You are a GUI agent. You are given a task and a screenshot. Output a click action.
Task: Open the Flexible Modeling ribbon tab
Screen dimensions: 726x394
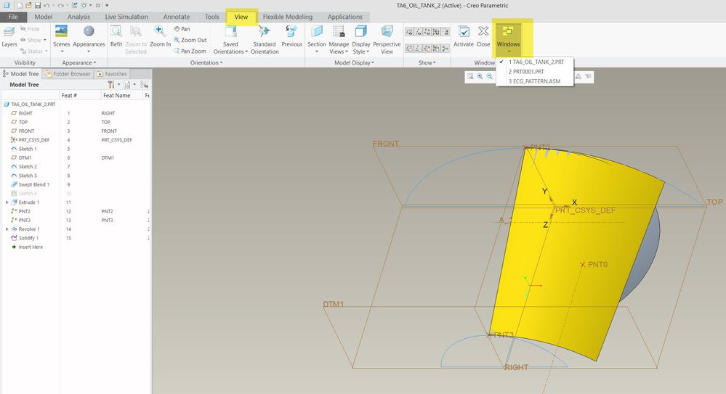(x=287, y=17)
